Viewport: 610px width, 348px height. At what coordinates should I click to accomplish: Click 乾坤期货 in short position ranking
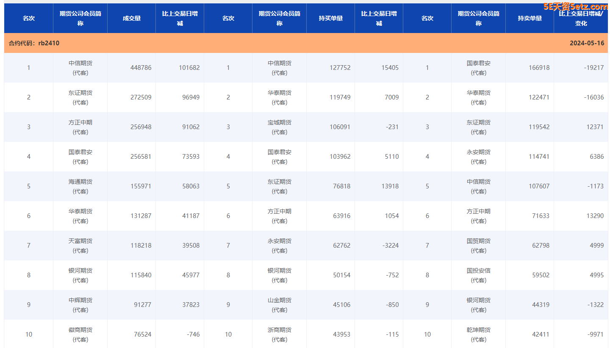479,330
